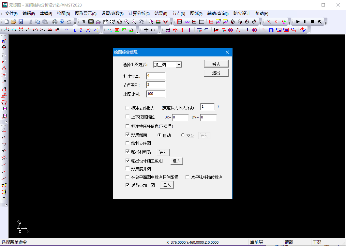Expand the top toolbar overflow arrow after undo

tap(75, 23)
